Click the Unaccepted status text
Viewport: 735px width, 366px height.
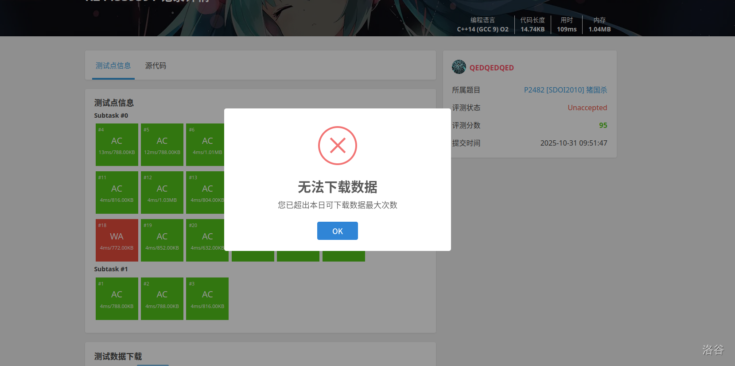[x=587, y=108]
